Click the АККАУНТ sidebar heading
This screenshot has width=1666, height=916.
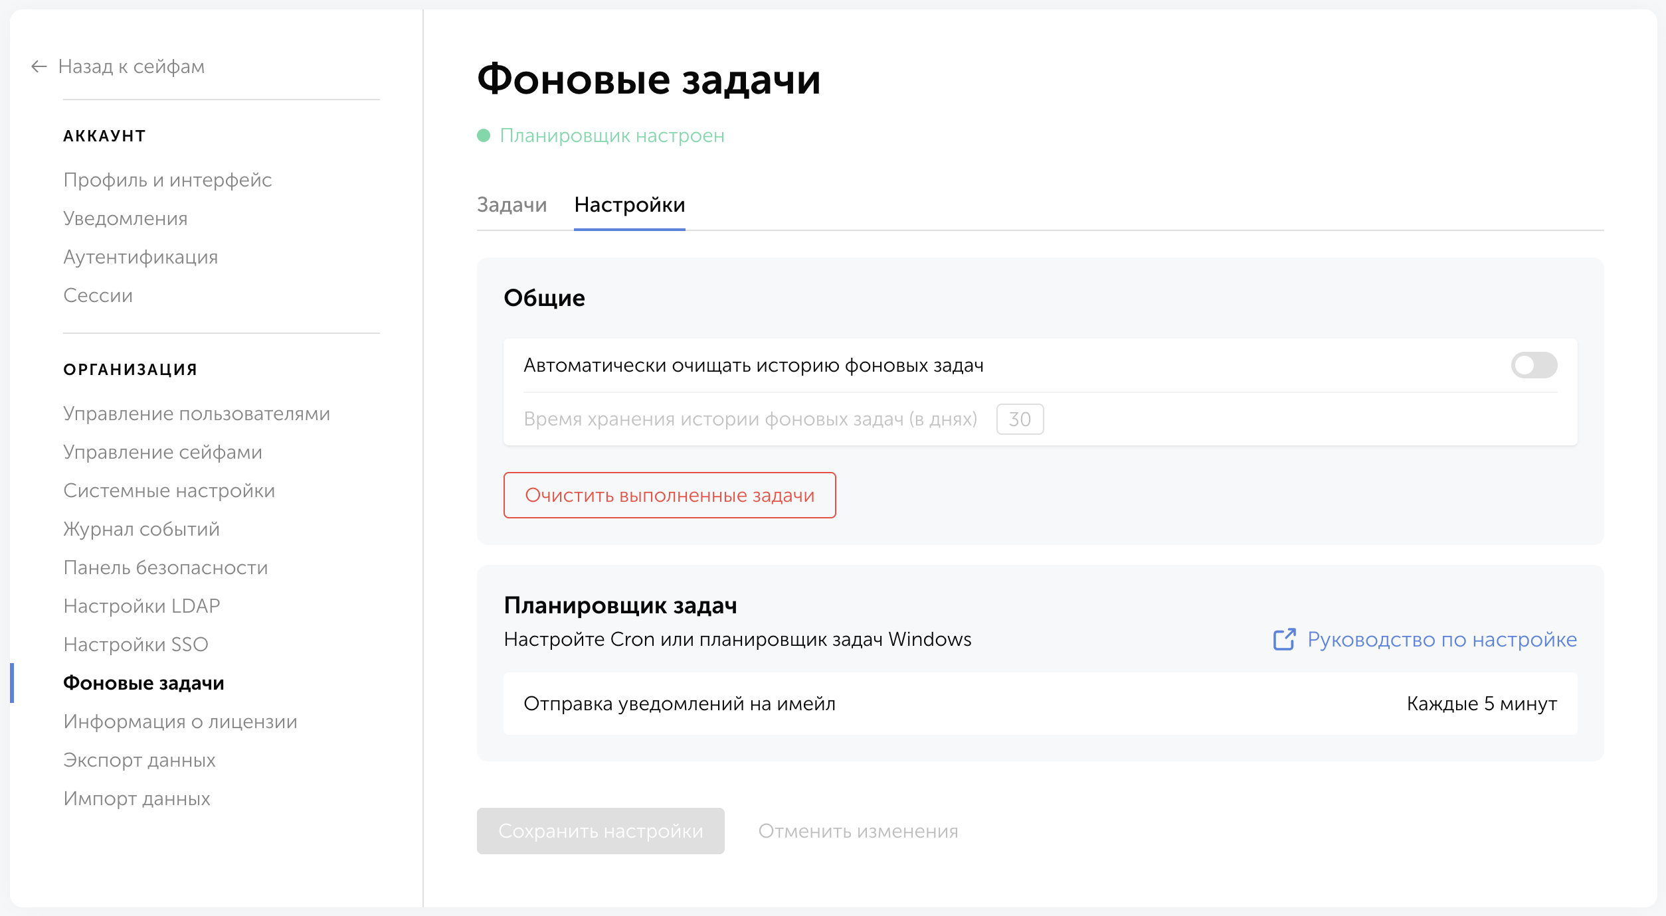(105, 136)
